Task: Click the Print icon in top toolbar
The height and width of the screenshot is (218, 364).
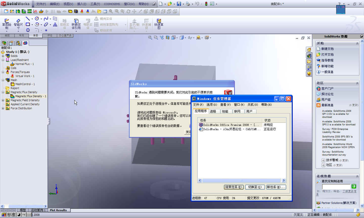Action: point(188,4)
